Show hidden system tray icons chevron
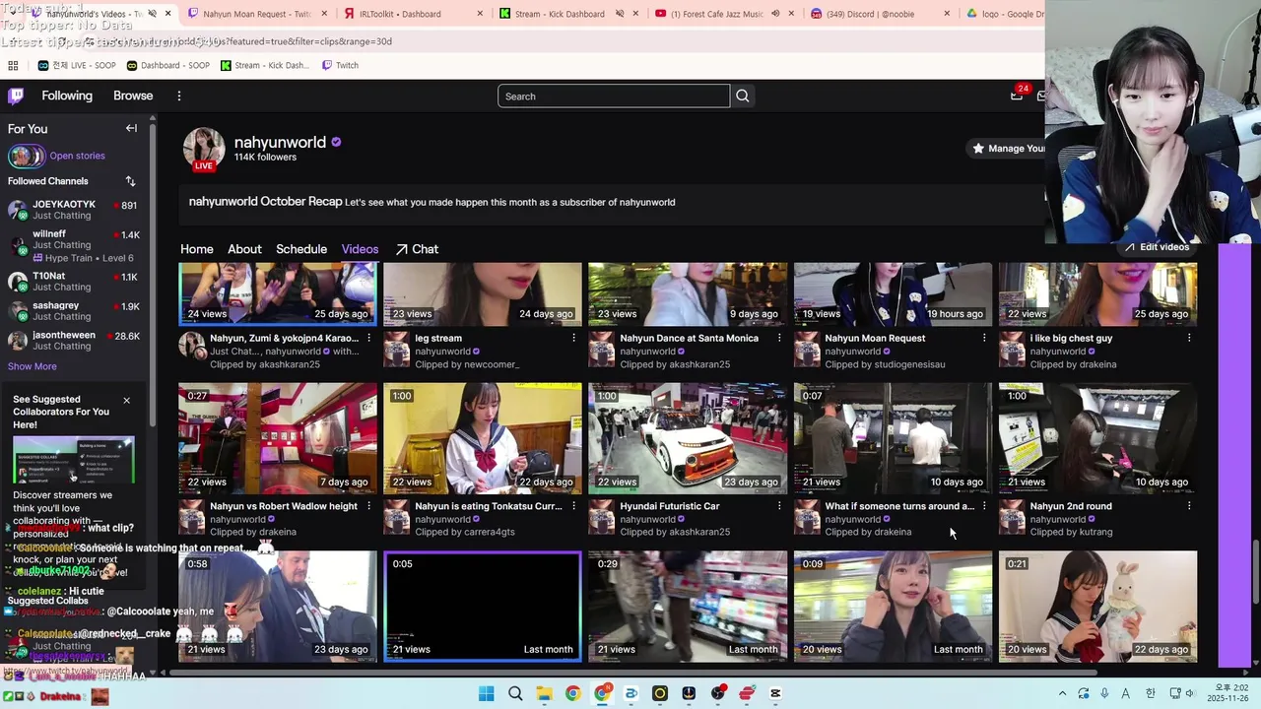 click(1062, 693)
